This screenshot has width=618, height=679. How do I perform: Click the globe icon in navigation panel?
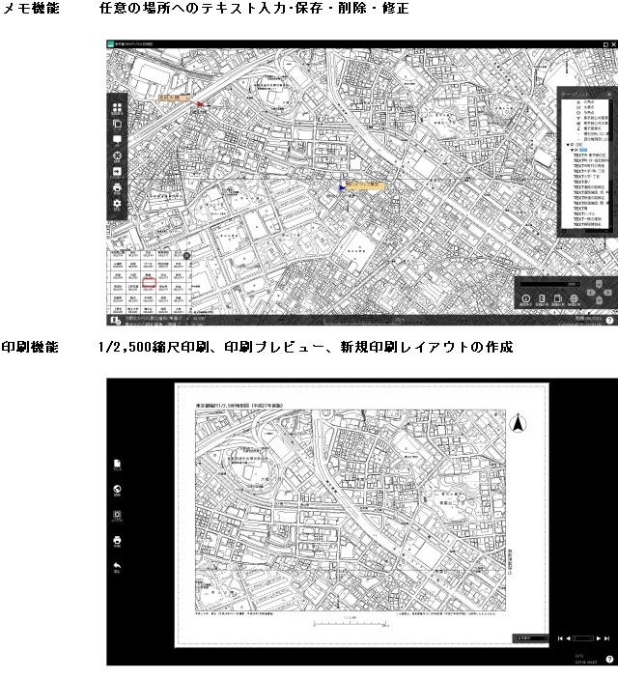coord(574,298)
